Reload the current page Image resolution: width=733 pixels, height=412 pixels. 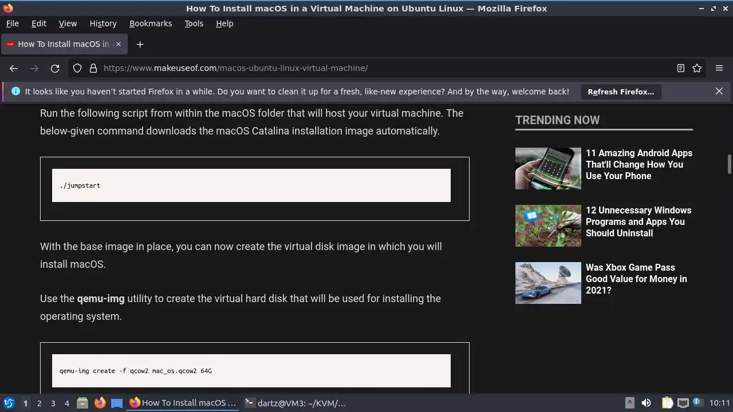click(55, 68)
